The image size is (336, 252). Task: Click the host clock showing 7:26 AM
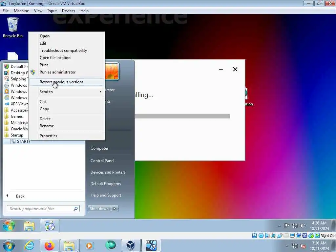(319, 246)
